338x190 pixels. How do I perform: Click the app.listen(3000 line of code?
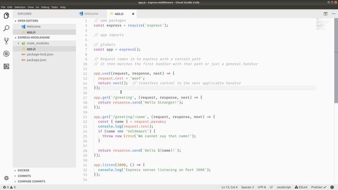click(x=119, y=165)
